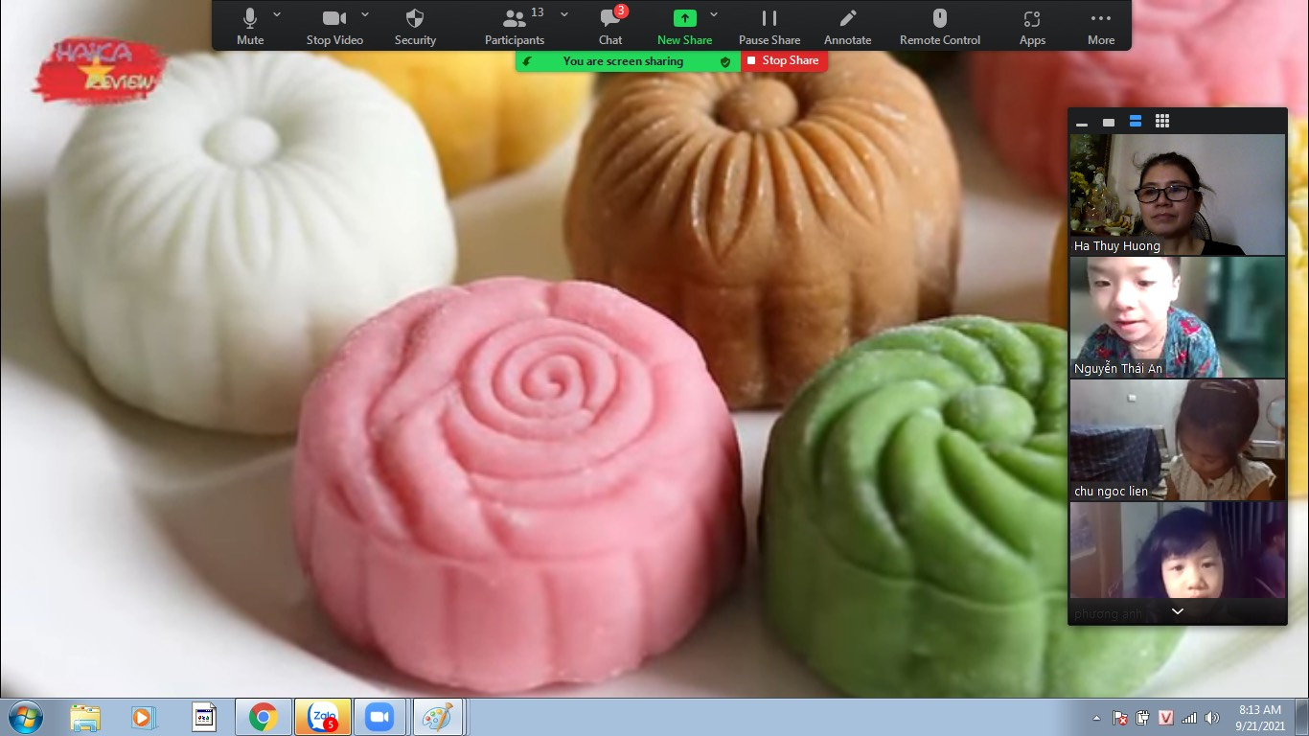Click taskbar clock showing 8:13 AM

coord(1261,718)
